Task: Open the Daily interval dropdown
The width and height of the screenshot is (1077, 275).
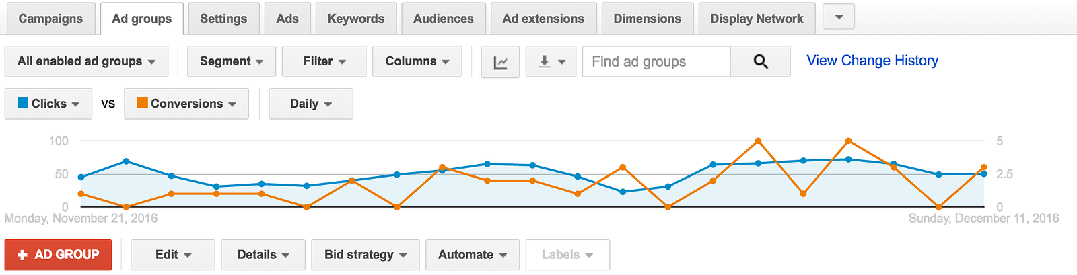Action: [x=310, y=104]
